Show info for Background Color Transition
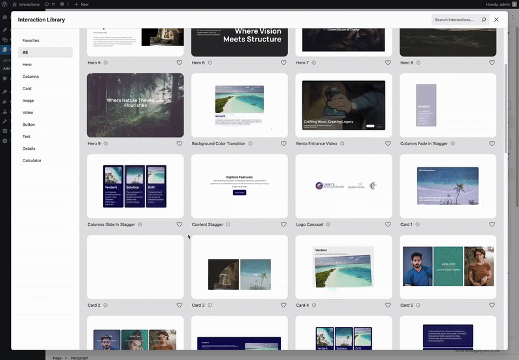The width and height of the screenshot is (519, 360). coord(250,143)
